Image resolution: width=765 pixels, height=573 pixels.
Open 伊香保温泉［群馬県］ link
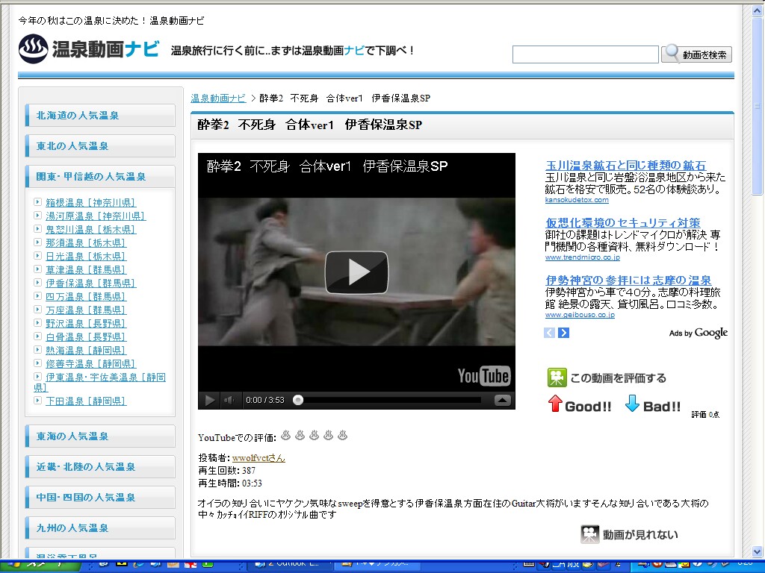pyautogui.click(x=90, y=283)
